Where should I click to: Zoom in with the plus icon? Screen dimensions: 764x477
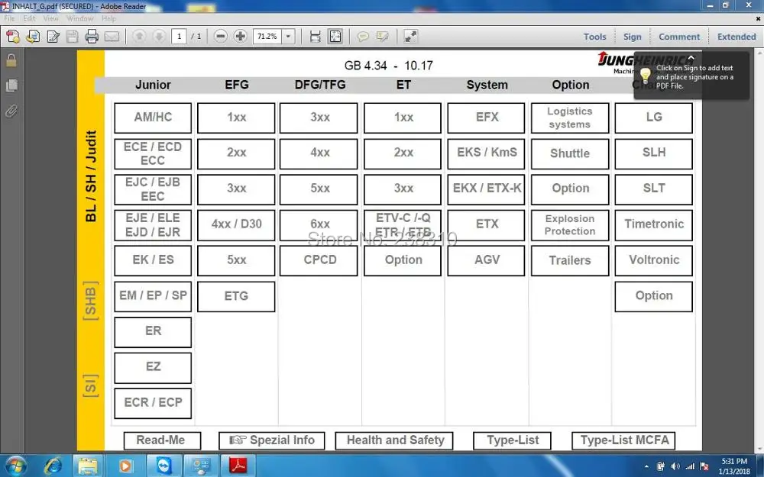pyautogui.click(x=240, y=37)
